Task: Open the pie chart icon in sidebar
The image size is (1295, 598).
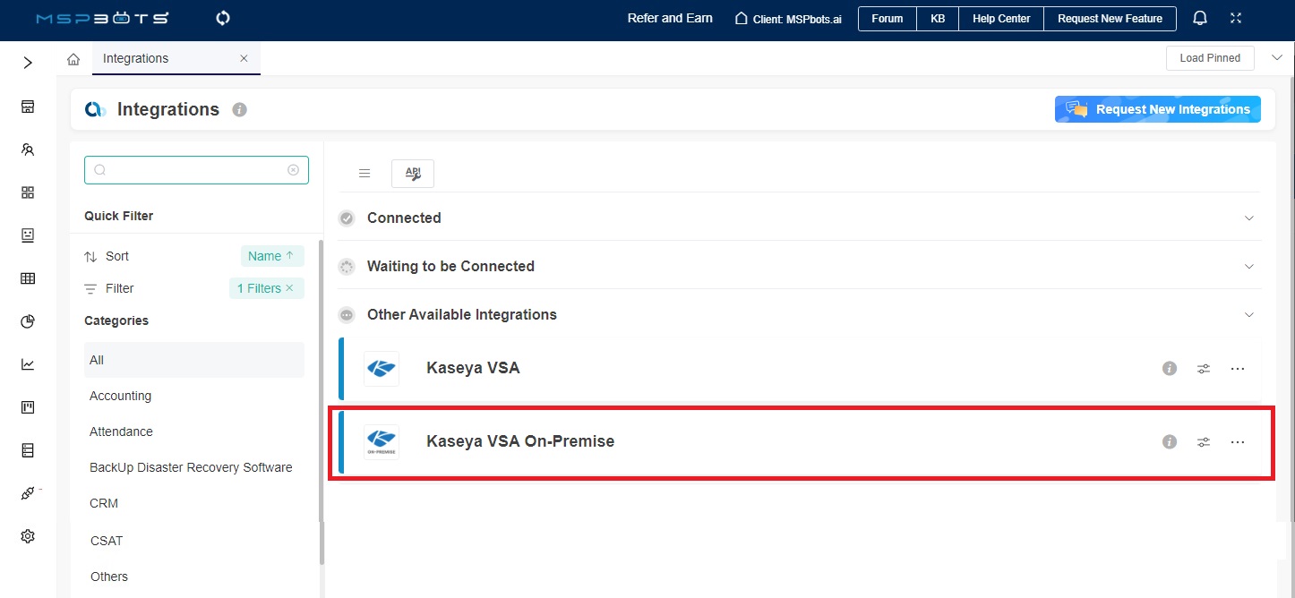Action: [28, 321]
